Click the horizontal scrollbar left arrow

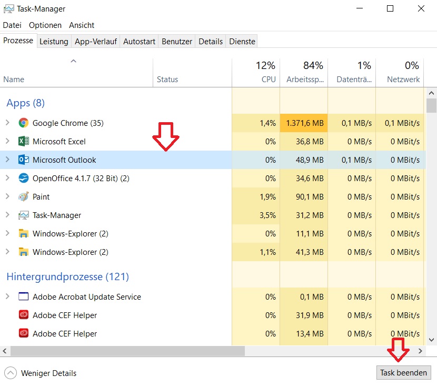click(5, 351)
